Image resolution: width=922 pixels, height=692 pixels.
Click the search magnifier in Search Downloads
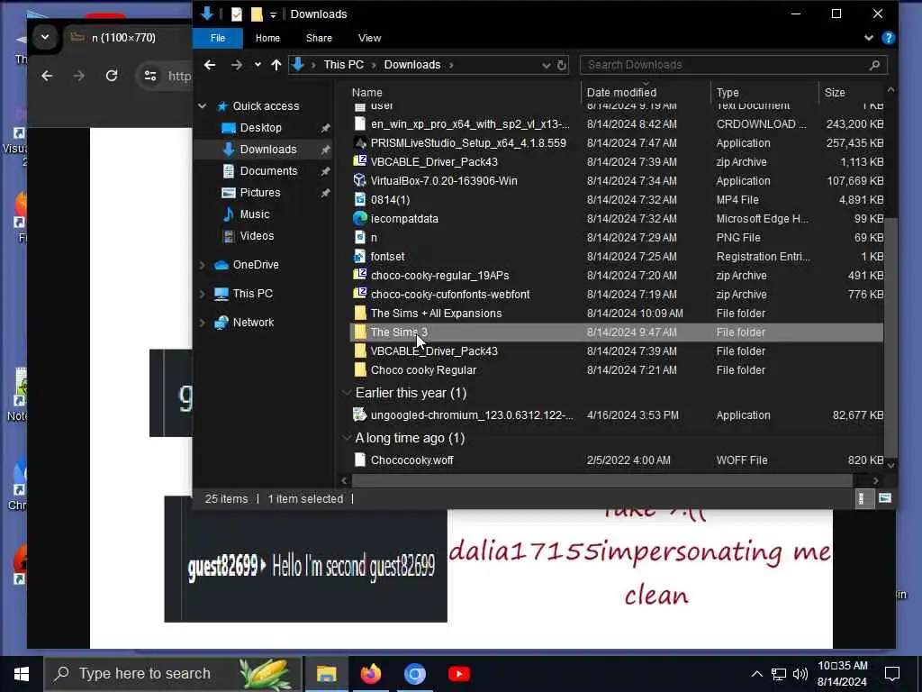point(874,65)
